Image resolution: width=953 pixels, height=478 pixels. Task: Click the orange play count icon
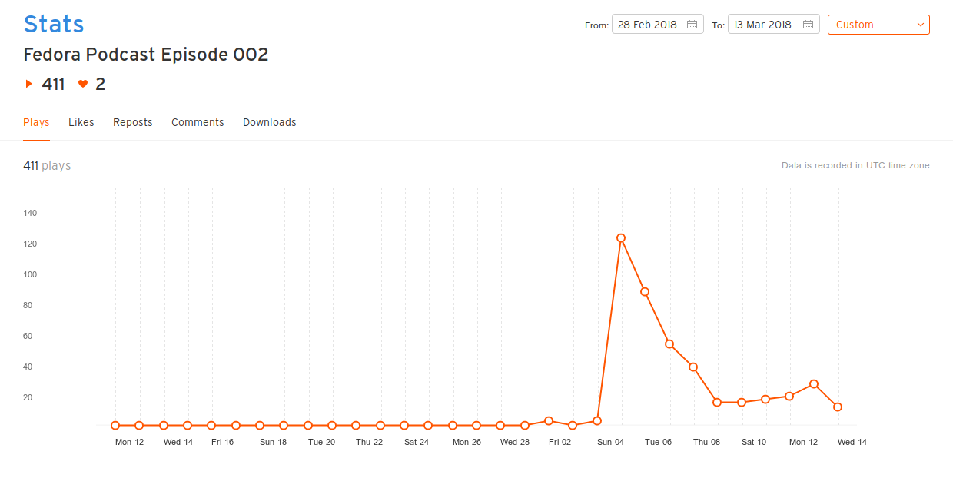tap(29, 84)
